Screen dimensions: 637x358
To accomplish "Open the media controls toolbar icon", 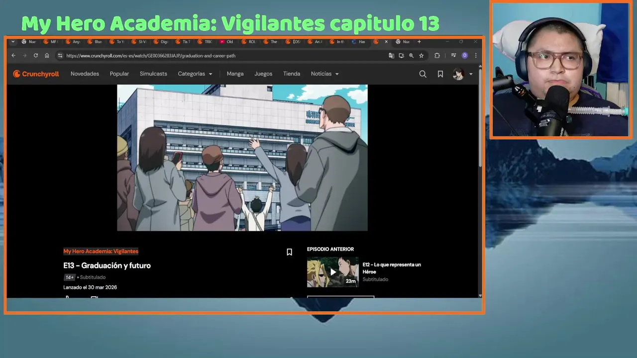I will pos(453,56).
